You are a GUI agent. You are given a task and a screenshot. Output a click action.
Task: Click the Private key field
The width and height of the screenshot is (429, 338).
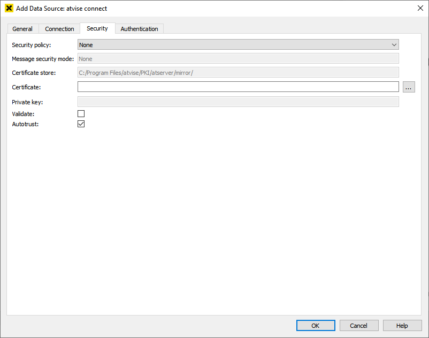pos(238,102)
